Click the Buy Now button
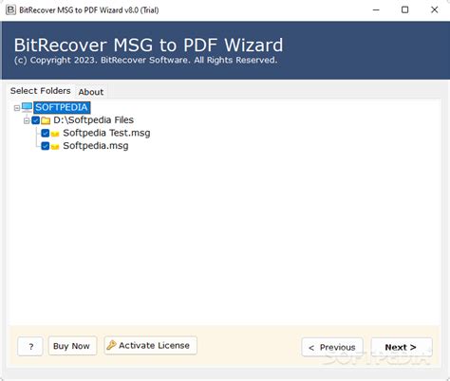 point(72,346)
